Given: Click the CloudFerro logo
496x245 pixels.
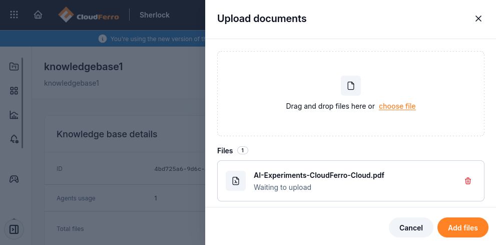Looking at the screenshot, I should [89, 15].
